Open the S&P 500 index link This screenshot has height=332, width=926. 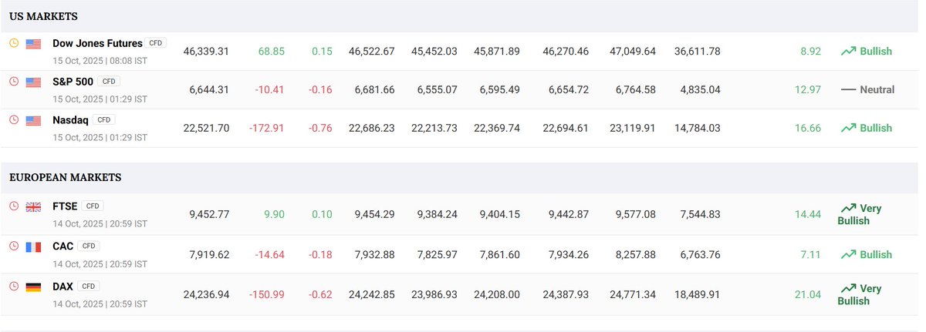(73, 81)
